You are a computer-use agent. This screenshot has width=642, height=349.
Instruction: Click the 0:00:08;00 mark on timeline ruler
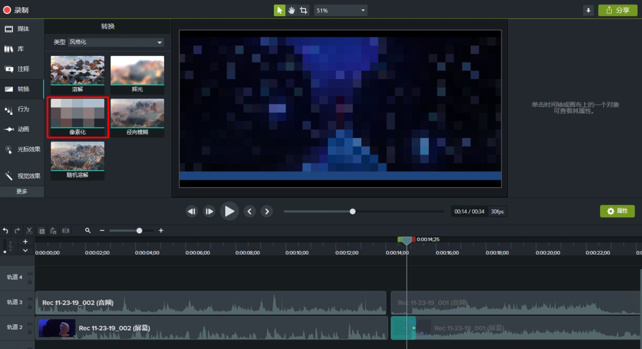[248, 253]
